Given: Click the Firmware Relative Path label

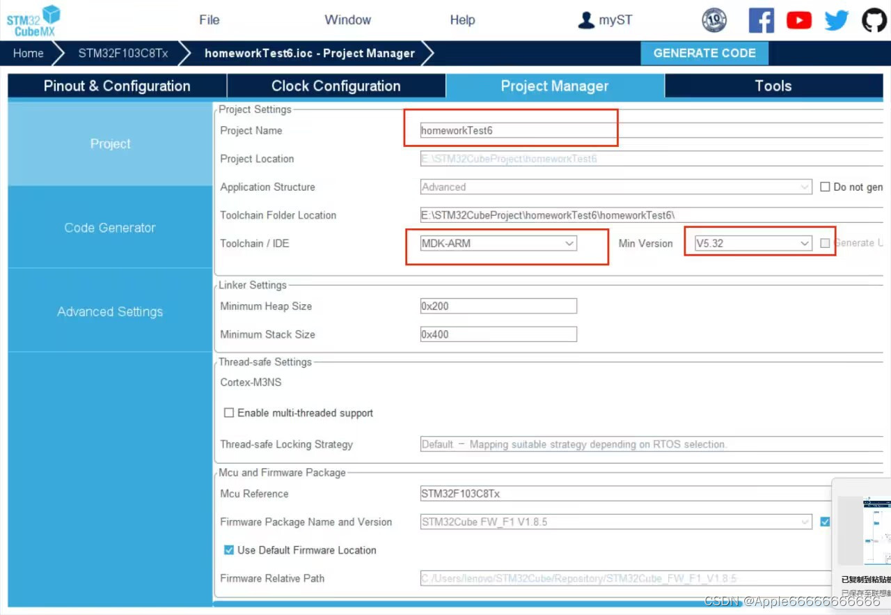Looking at the screenshot, I should [272, 578].
